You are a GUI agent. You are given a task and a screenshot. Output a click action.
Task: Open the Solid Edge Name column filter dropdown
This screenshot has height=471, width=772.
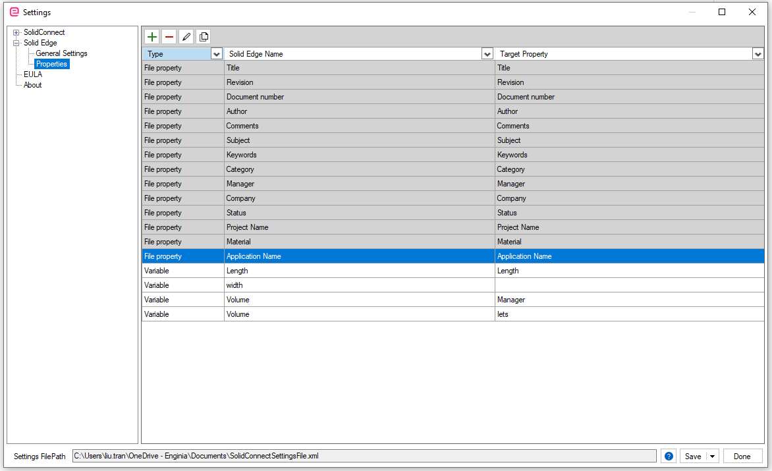pyautogui.click(x=487, y=54)
